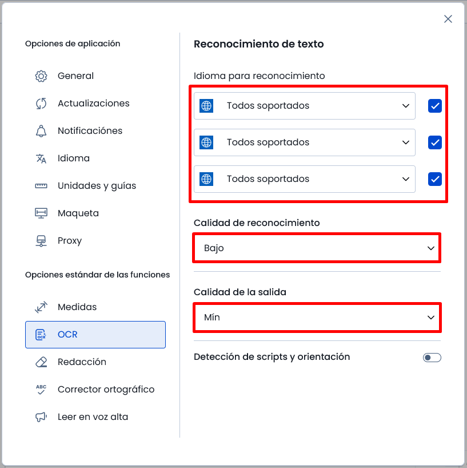The width and height of the screenshot is (467, 468).
Task: Select the OCR settings entry
Action: tap(95, 335)
